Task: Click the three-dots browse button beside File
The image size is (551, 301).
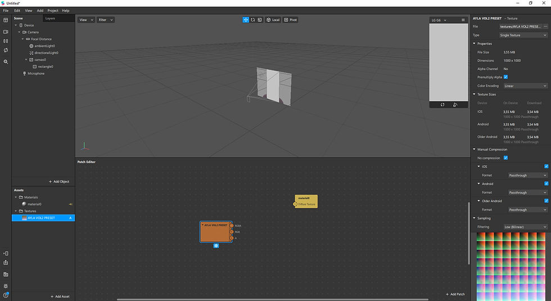Action: [x=545, y=26]
